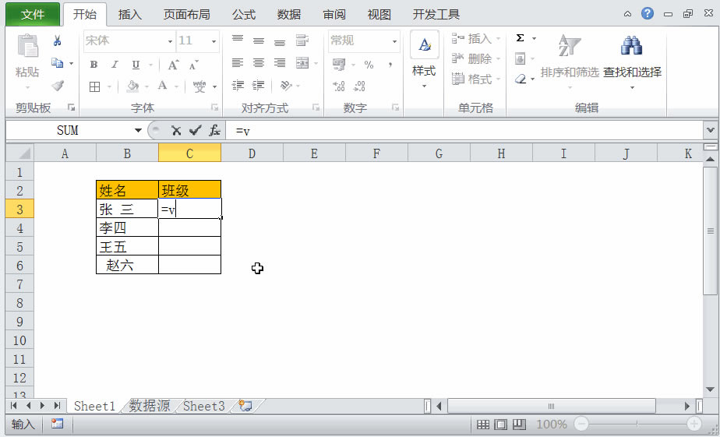Select the Format Painter brush
The height and width of the screenshot is (437, 720).
click(x=58, y=86)
